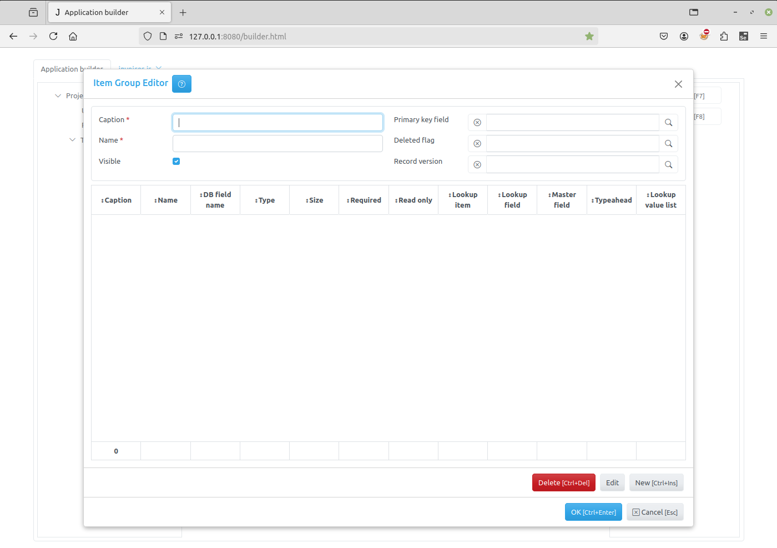
Task: Clear the Primary key field value
Action: [x=477, y=123]
